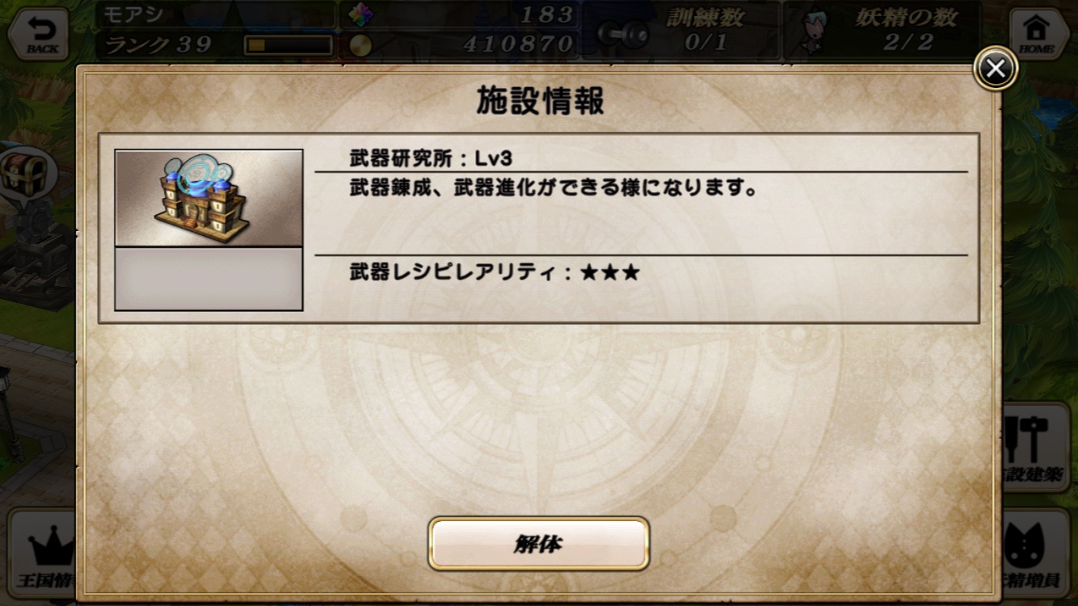
Task: Tap the 解体 dismantle button
Action: click(539, 544)
